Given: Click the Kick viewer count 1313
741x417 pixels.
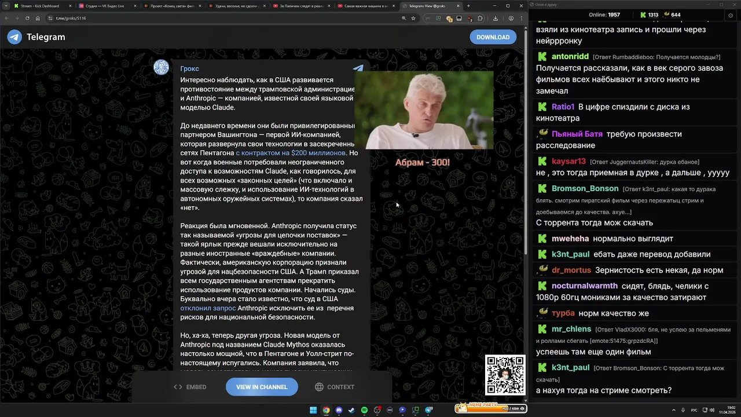Looking at the screenshot, I should coord(648,15).
